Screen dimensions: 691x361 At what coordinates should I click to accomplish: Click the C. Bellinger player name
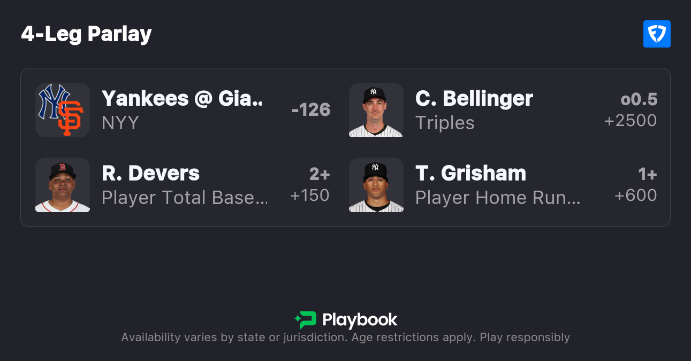pos(474,98)
